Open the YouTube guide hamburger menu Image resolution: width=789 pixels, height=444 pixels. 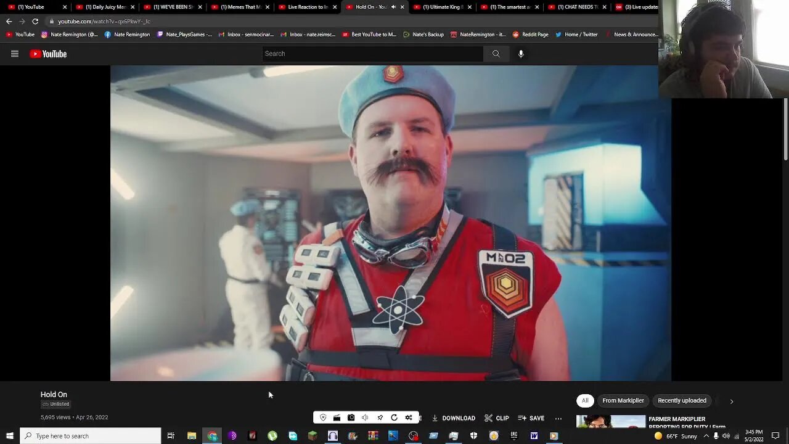click(15, 54)
